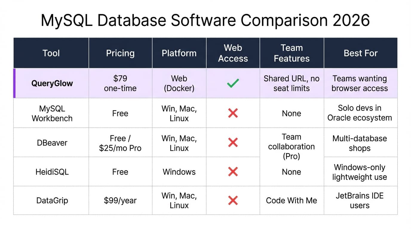Click the Platform column header
Viewport: 411px width, 229px height.
[x=179, y=53]
